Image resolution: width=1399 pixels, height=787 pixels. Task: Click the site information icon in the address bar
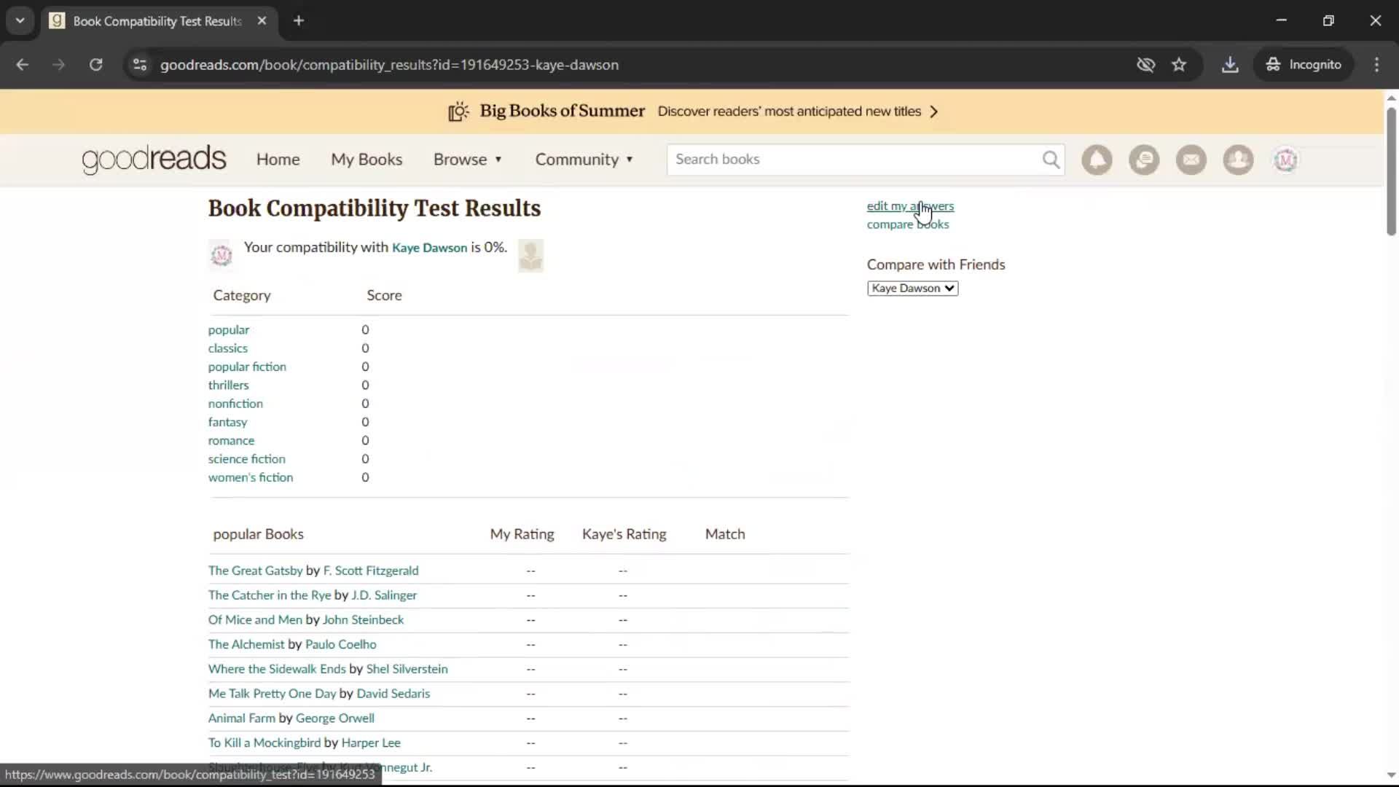[140, 65]
